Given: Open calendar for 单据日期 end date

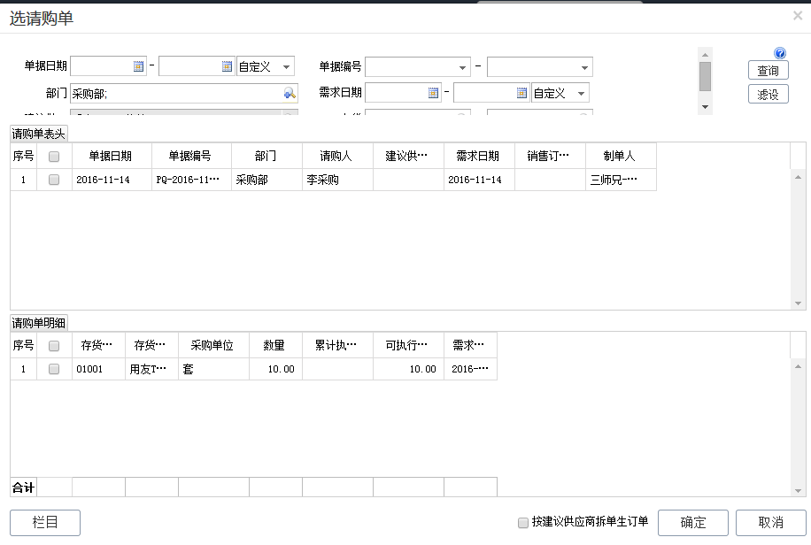Looking at the screenshot, I should 227,66.
